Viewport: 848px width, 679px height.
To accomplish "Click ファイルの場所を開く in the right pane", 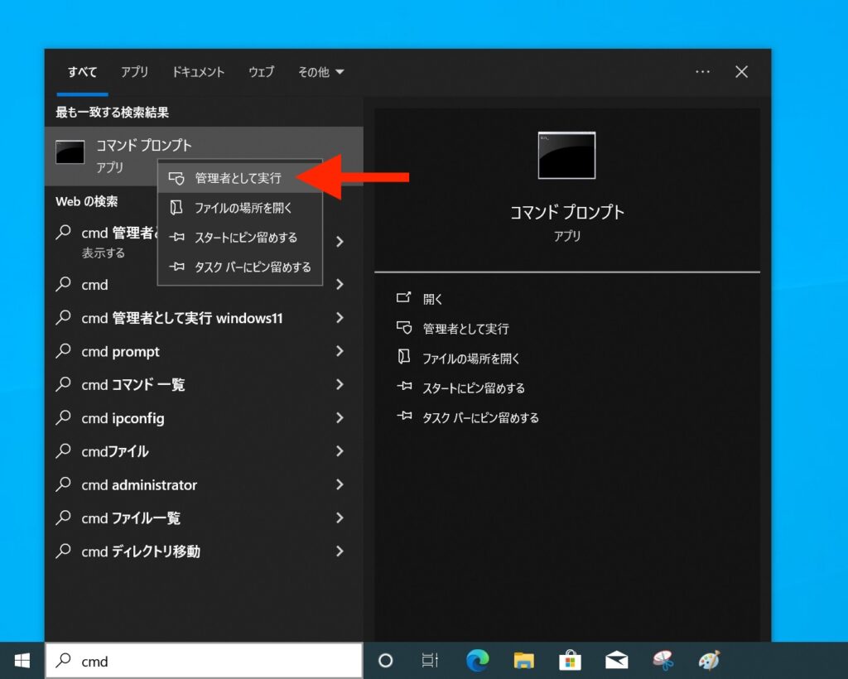I will tap(470, 359).
